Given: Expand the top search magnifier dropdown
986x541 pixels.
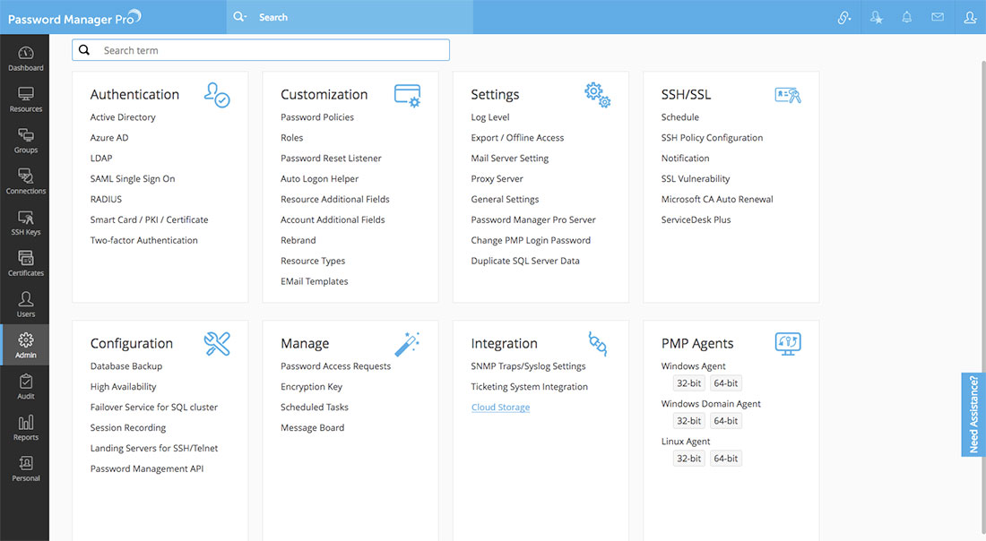Looking at the screenshot, I should click(239, 17).
